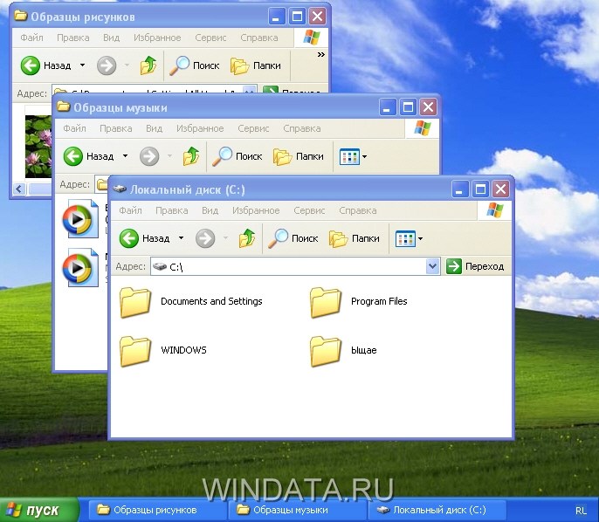
Task: Open Поиск in Образцы рисунков toolbar
Action: [x=195, y=65]
